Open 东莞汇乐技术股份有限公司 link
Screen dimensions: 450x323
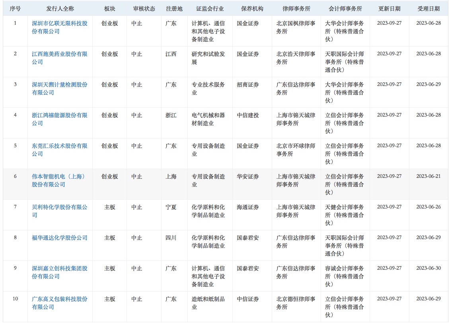pos(59,150)
